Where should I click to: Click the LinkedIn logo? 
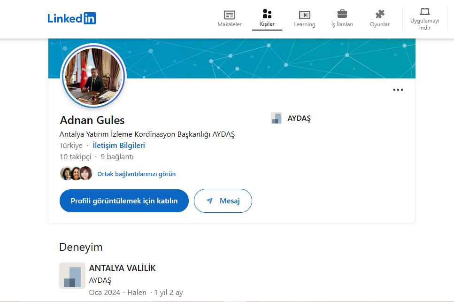click(x=71, y=18)
